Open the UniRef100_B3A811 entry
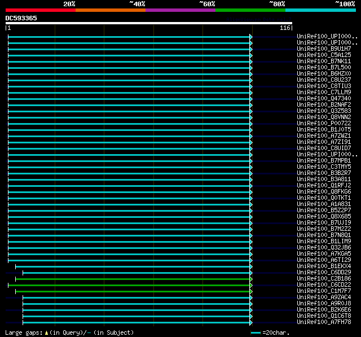 pos(324,180)
